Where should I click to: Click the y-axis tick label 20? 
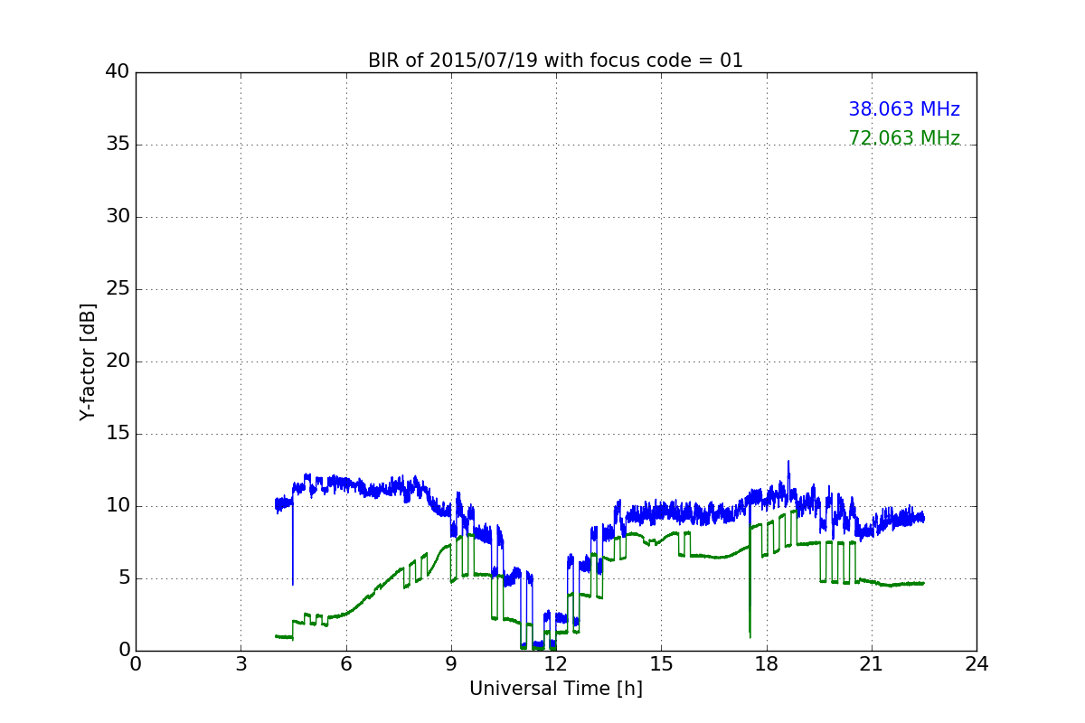(118, 361)
